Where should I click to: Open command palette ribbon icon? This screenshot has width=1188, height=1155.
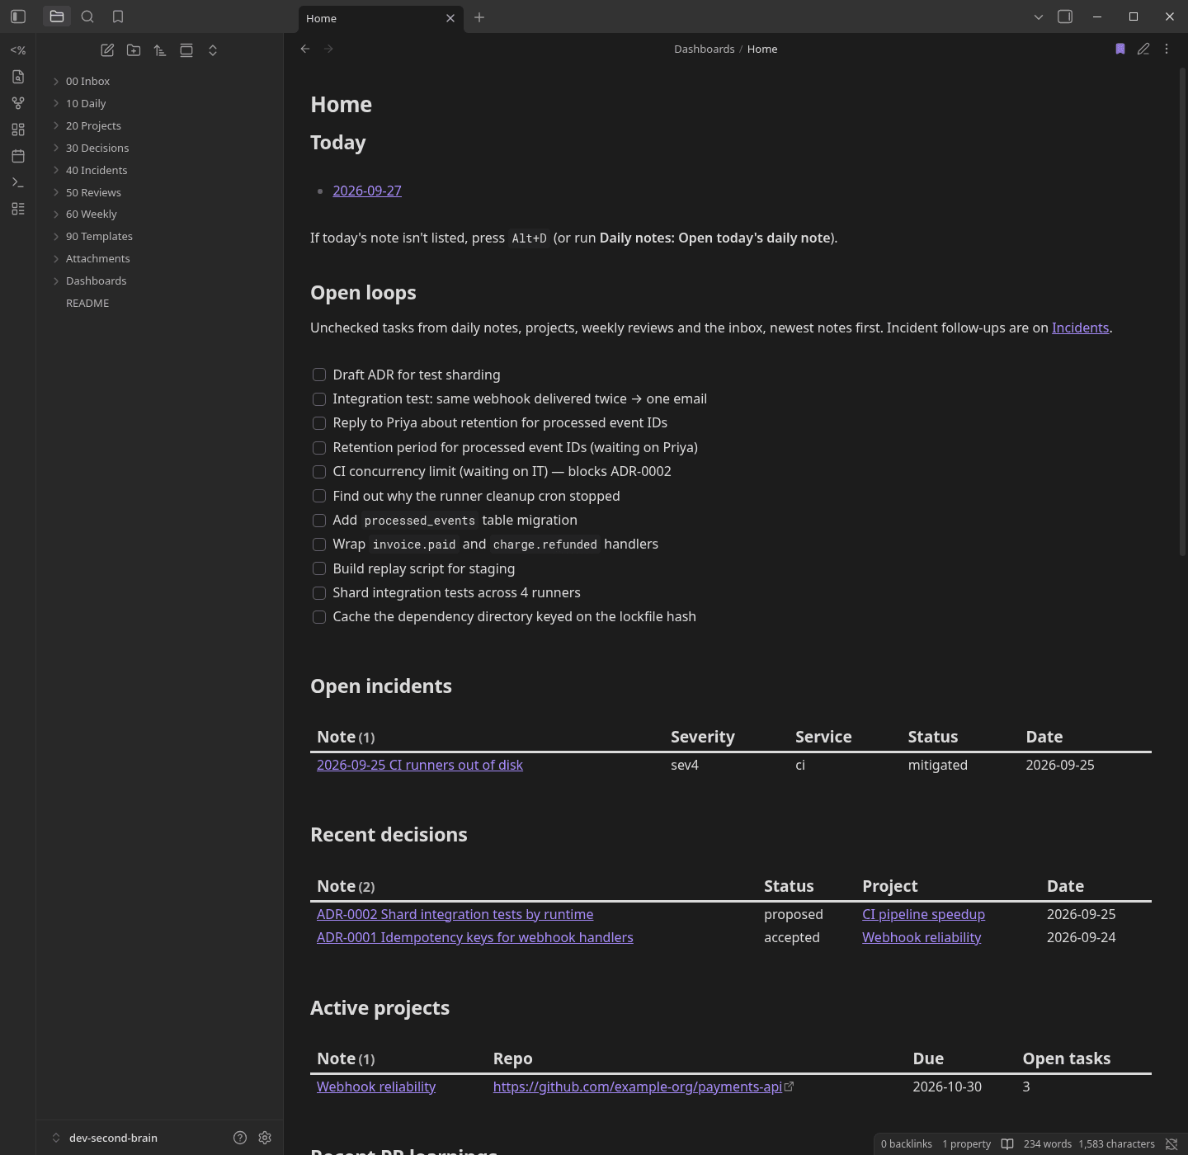coord(18,182)
